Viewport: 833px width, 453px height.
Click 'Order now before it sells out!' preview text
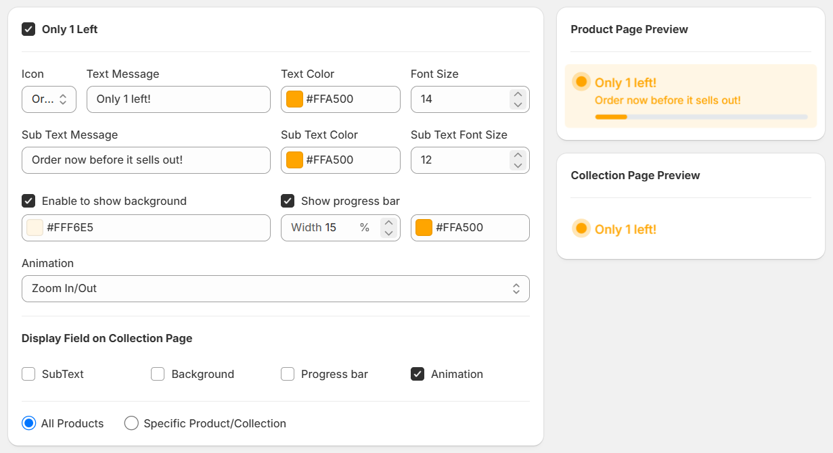[668, 100]
